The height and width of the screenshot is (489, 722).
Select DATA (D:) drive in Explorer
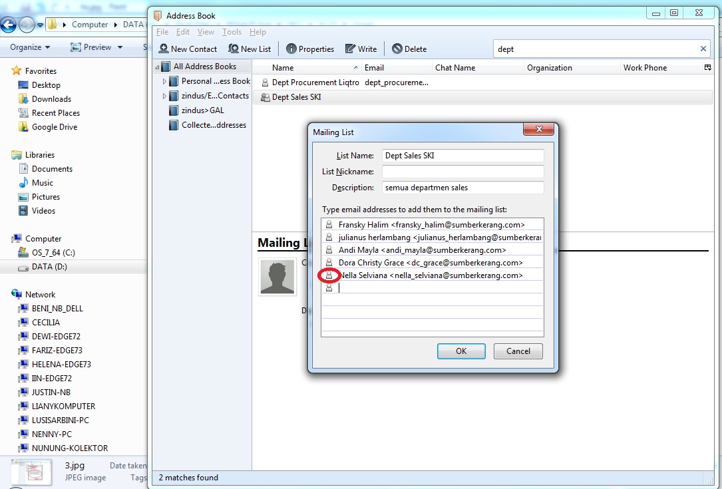[x=49, y=267]
